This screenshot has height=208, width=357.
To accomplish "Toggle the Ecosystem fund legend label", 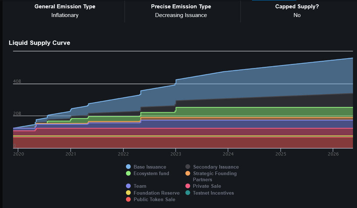I will (151, 173).
